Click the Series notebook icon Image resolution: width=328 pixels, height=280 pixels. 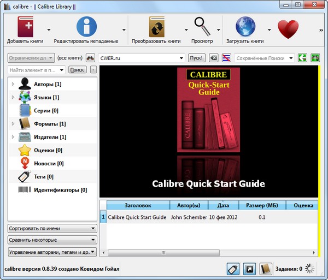[25, 110]
